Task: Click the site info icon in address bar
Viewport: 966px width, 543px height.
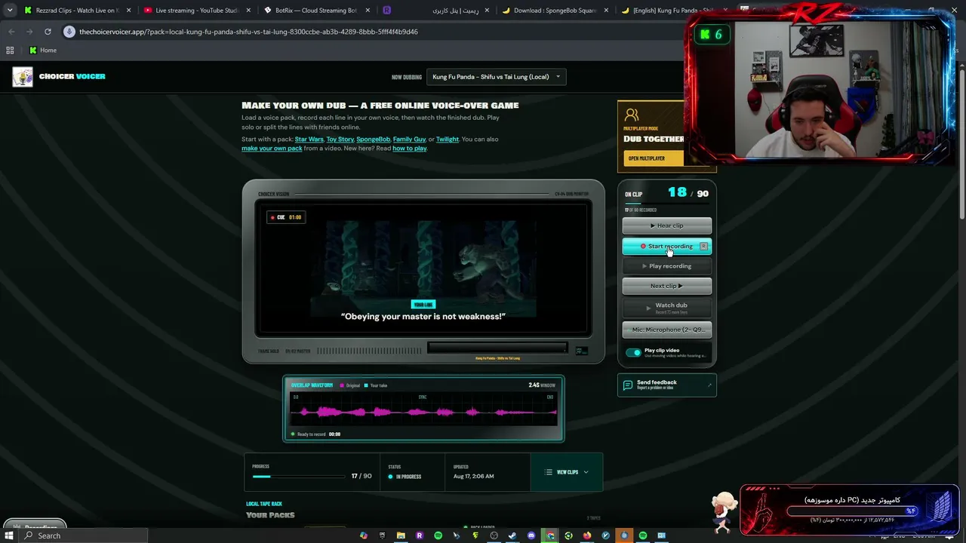Action: [69, 32]
